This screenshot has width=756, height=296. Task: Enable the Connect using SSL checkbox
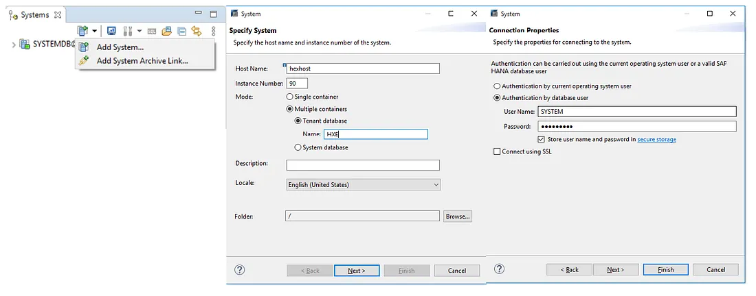497,151
